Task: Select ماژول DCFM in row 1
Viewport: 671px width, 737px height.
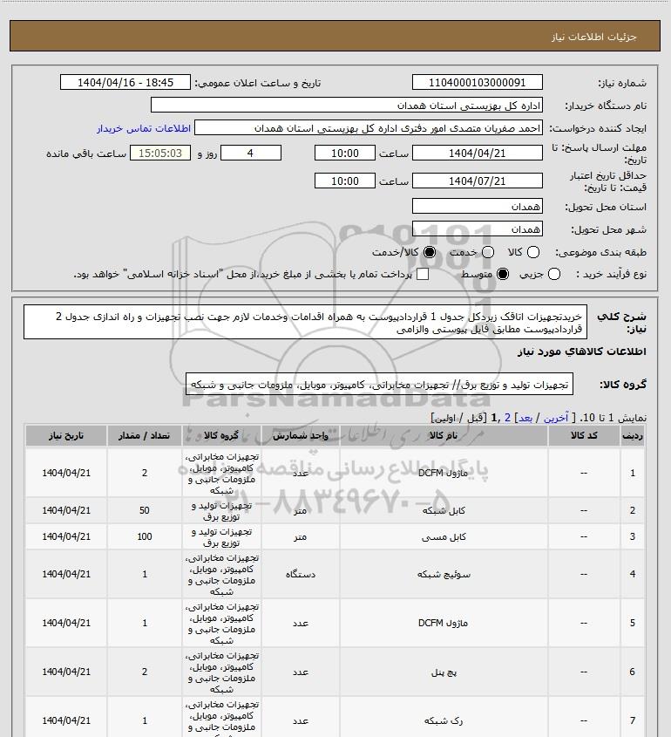Action: click(x=444, y=473)
